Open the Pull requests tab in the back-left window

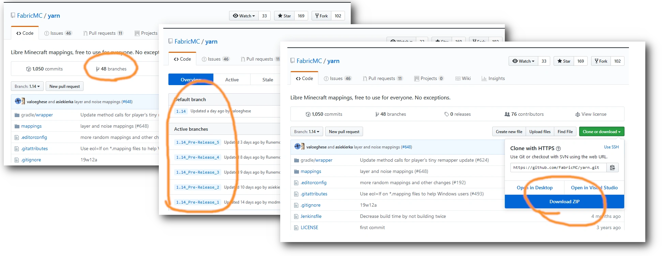(103, 33)
